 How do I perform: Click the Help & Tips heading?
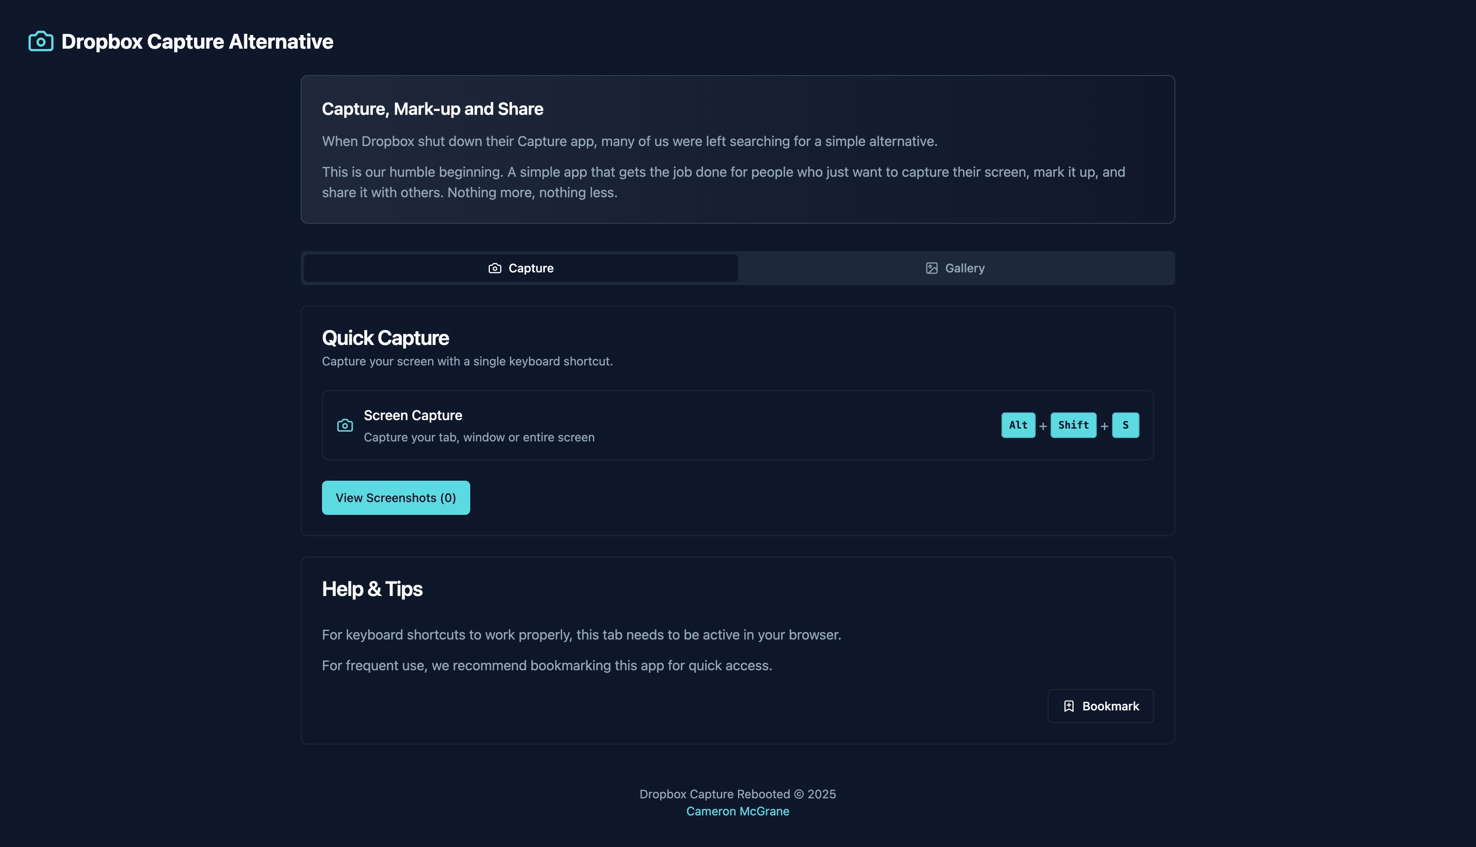(x=372, y=589)
